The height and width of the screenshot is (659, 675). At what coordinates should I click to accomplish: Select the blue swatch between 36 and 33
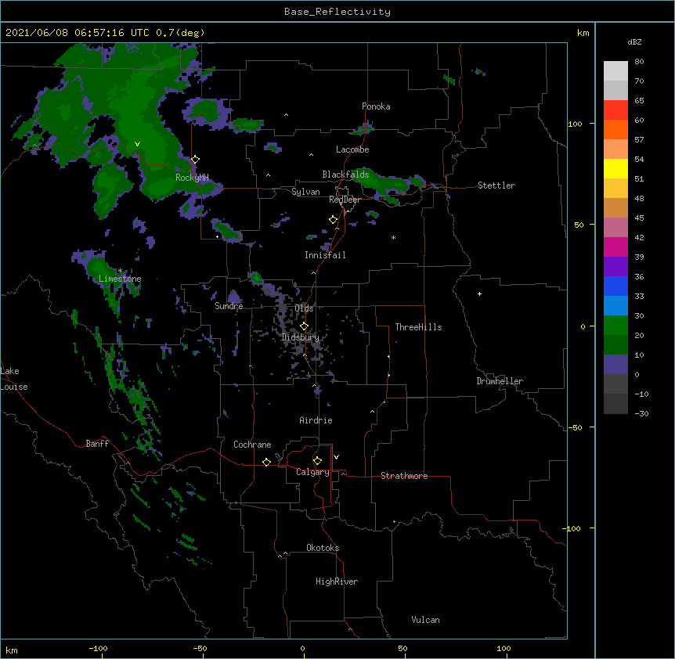[615, 286]
